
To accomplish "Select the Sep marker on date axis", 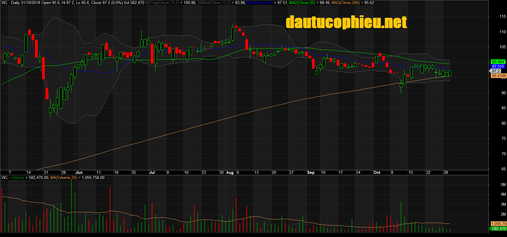I will tap(311, 172).
